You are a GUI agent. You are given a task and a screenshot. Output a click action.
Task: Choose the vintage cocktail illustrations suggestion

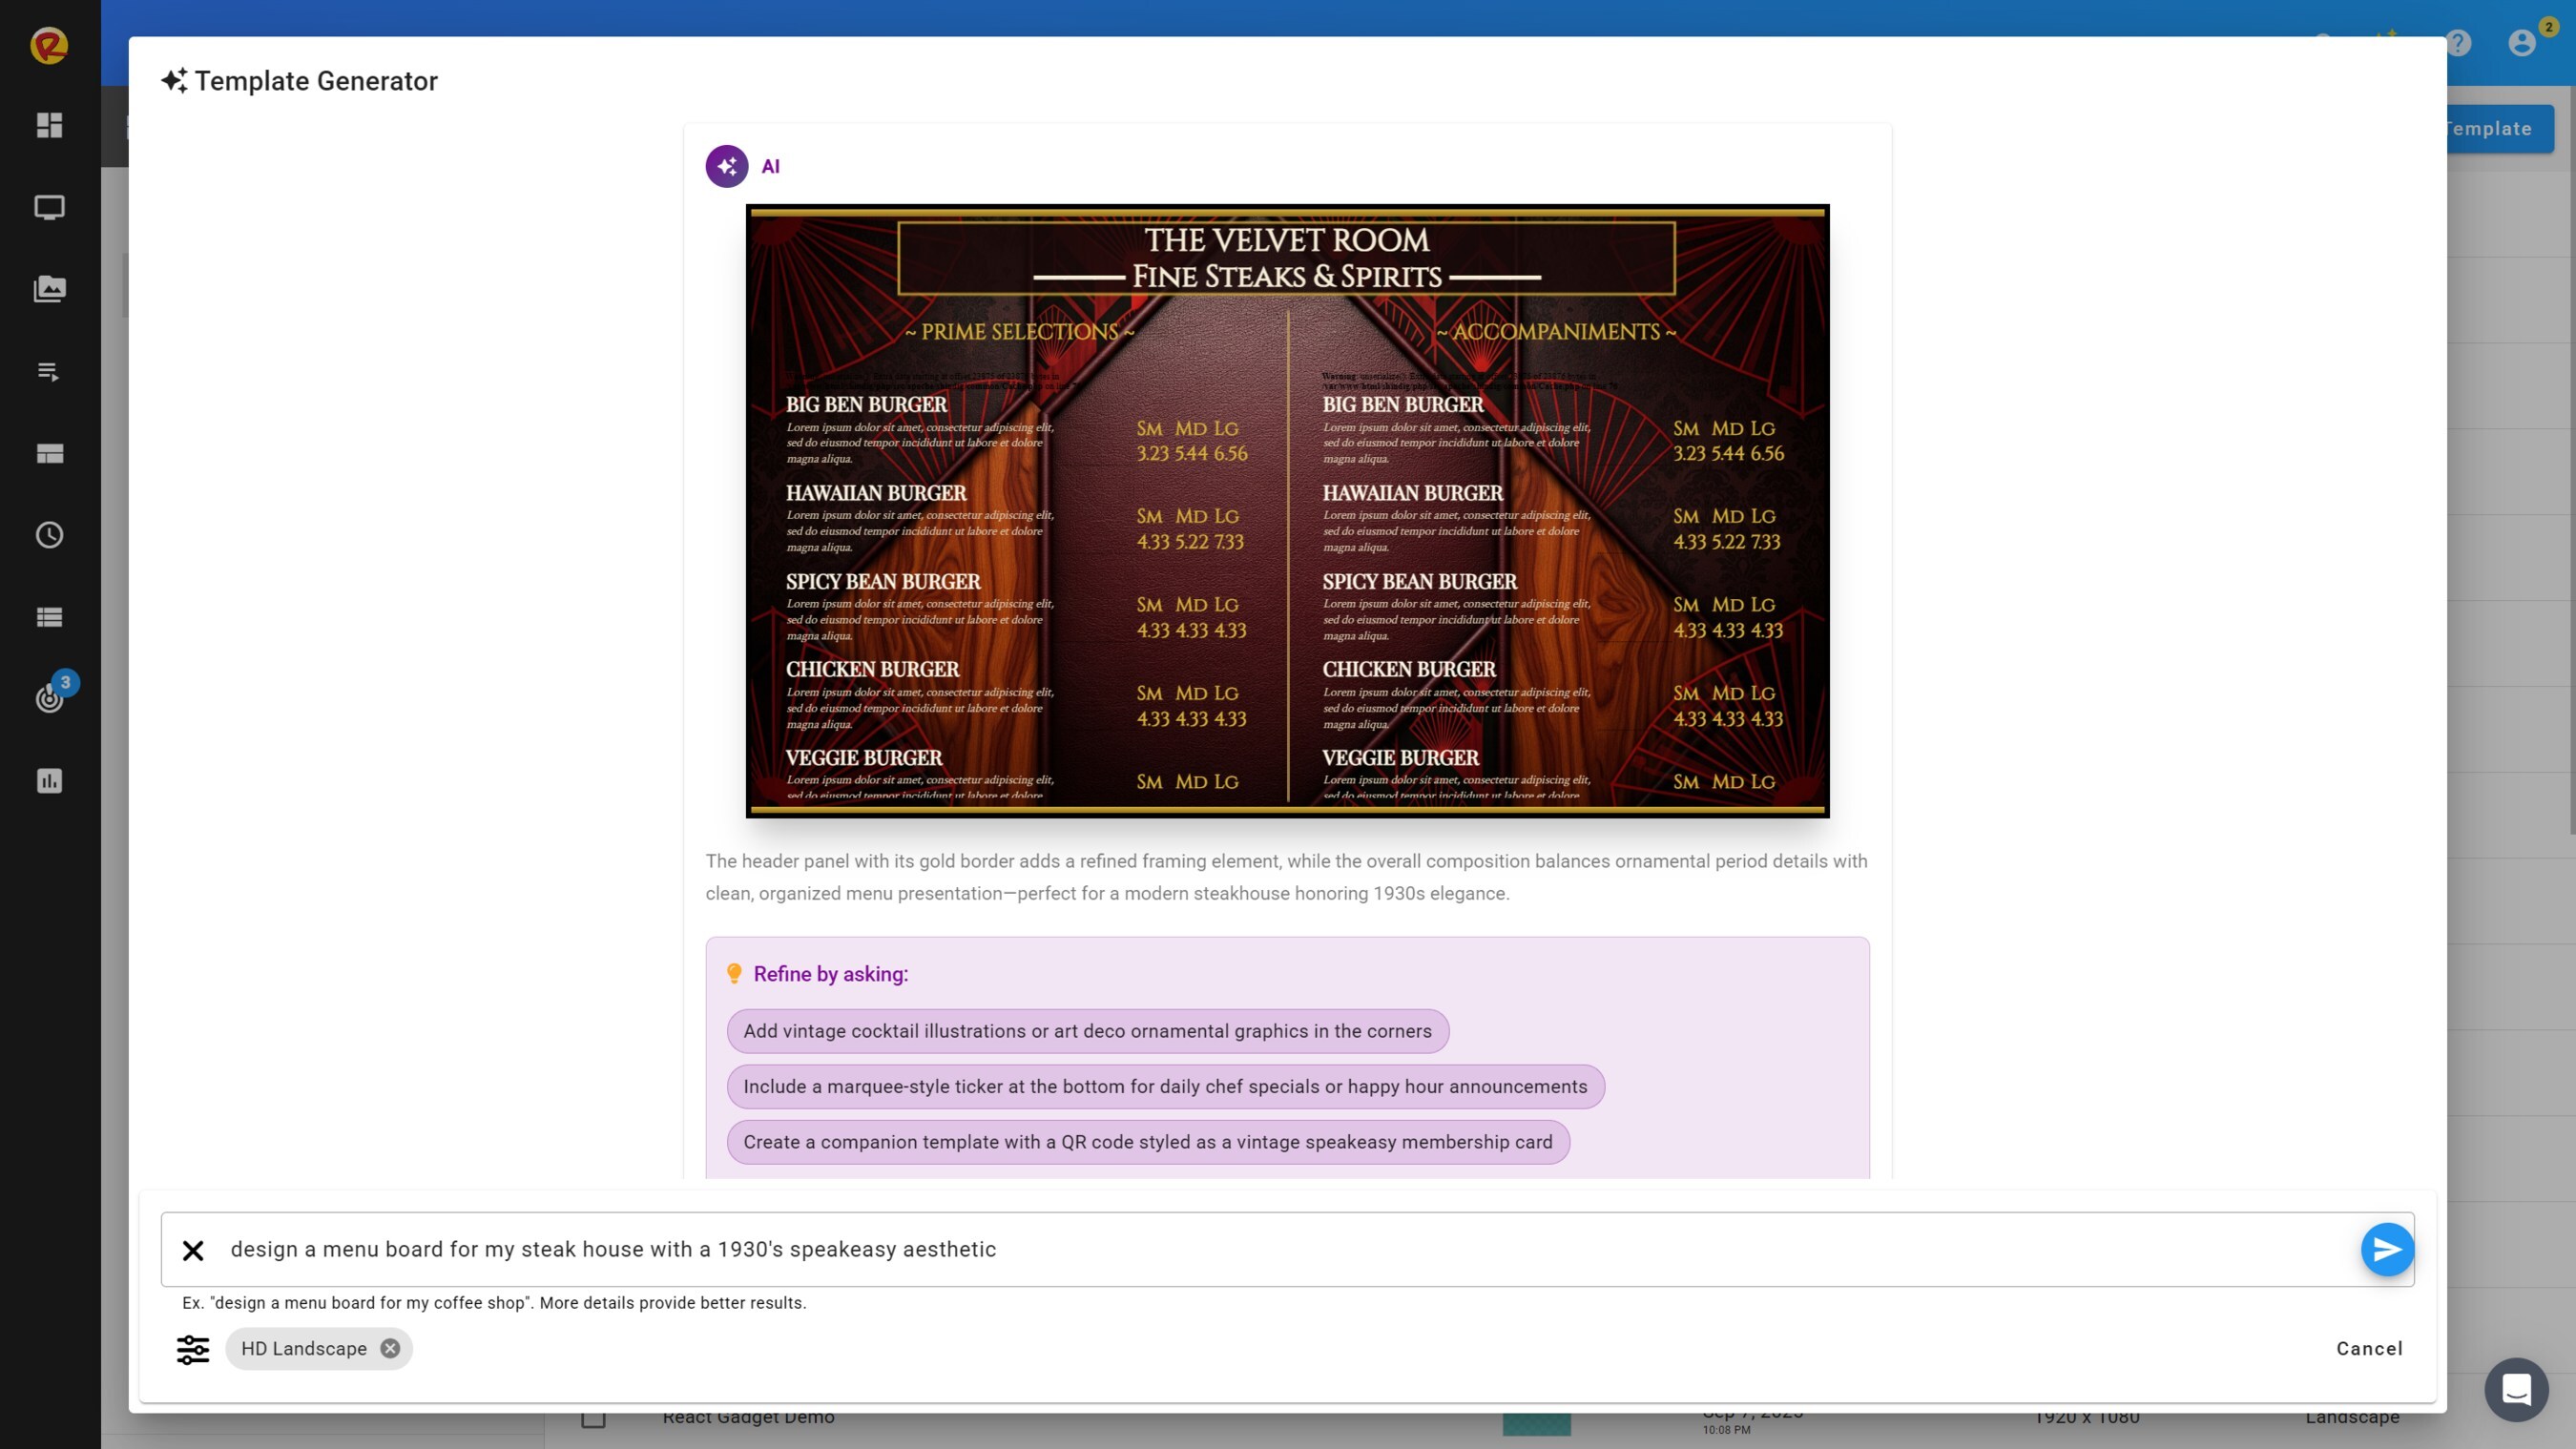[1087, 1031]
